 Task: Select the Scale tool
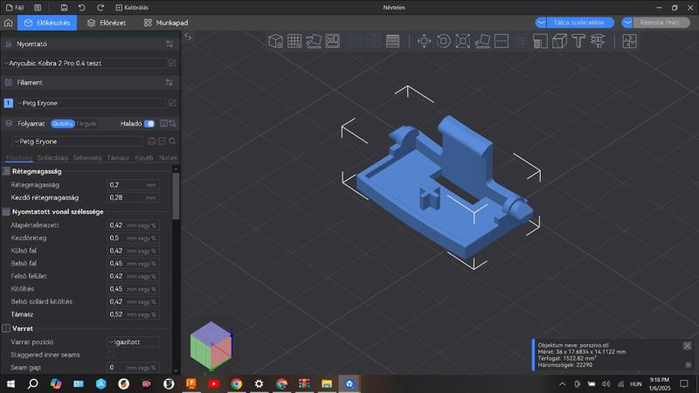point(463,41)
